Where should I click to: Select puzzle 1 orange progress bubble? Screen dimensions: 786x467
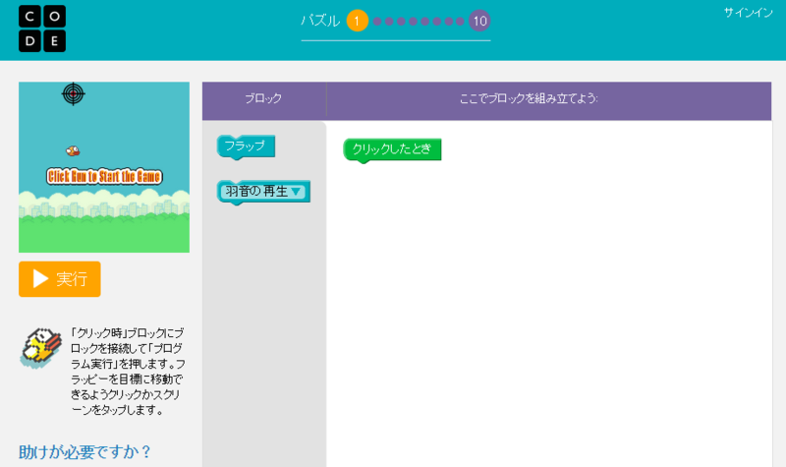click(358, 21)
